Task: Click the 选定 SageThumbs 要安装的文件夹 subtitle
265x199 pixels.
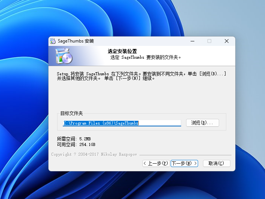Action: click(145, 58)
